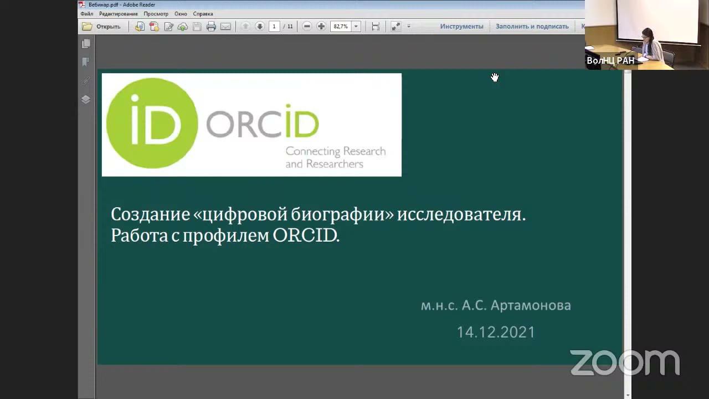Click the date text 14.12.2021
This screenshot has width=709, height=399.
[496, 332]
